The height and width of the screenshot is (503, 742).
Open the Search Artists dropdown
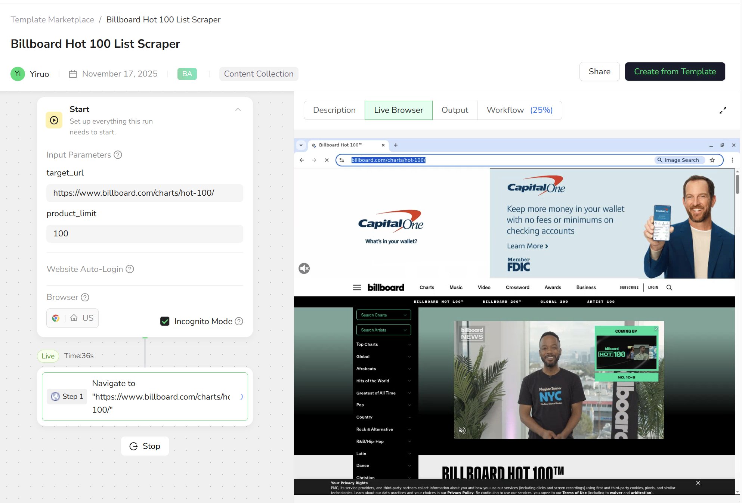coord(384,330)
